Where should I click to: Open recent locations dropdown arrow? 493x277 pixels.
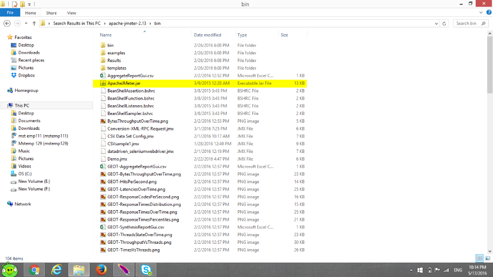pyautogui.click(x=26, y=23)
